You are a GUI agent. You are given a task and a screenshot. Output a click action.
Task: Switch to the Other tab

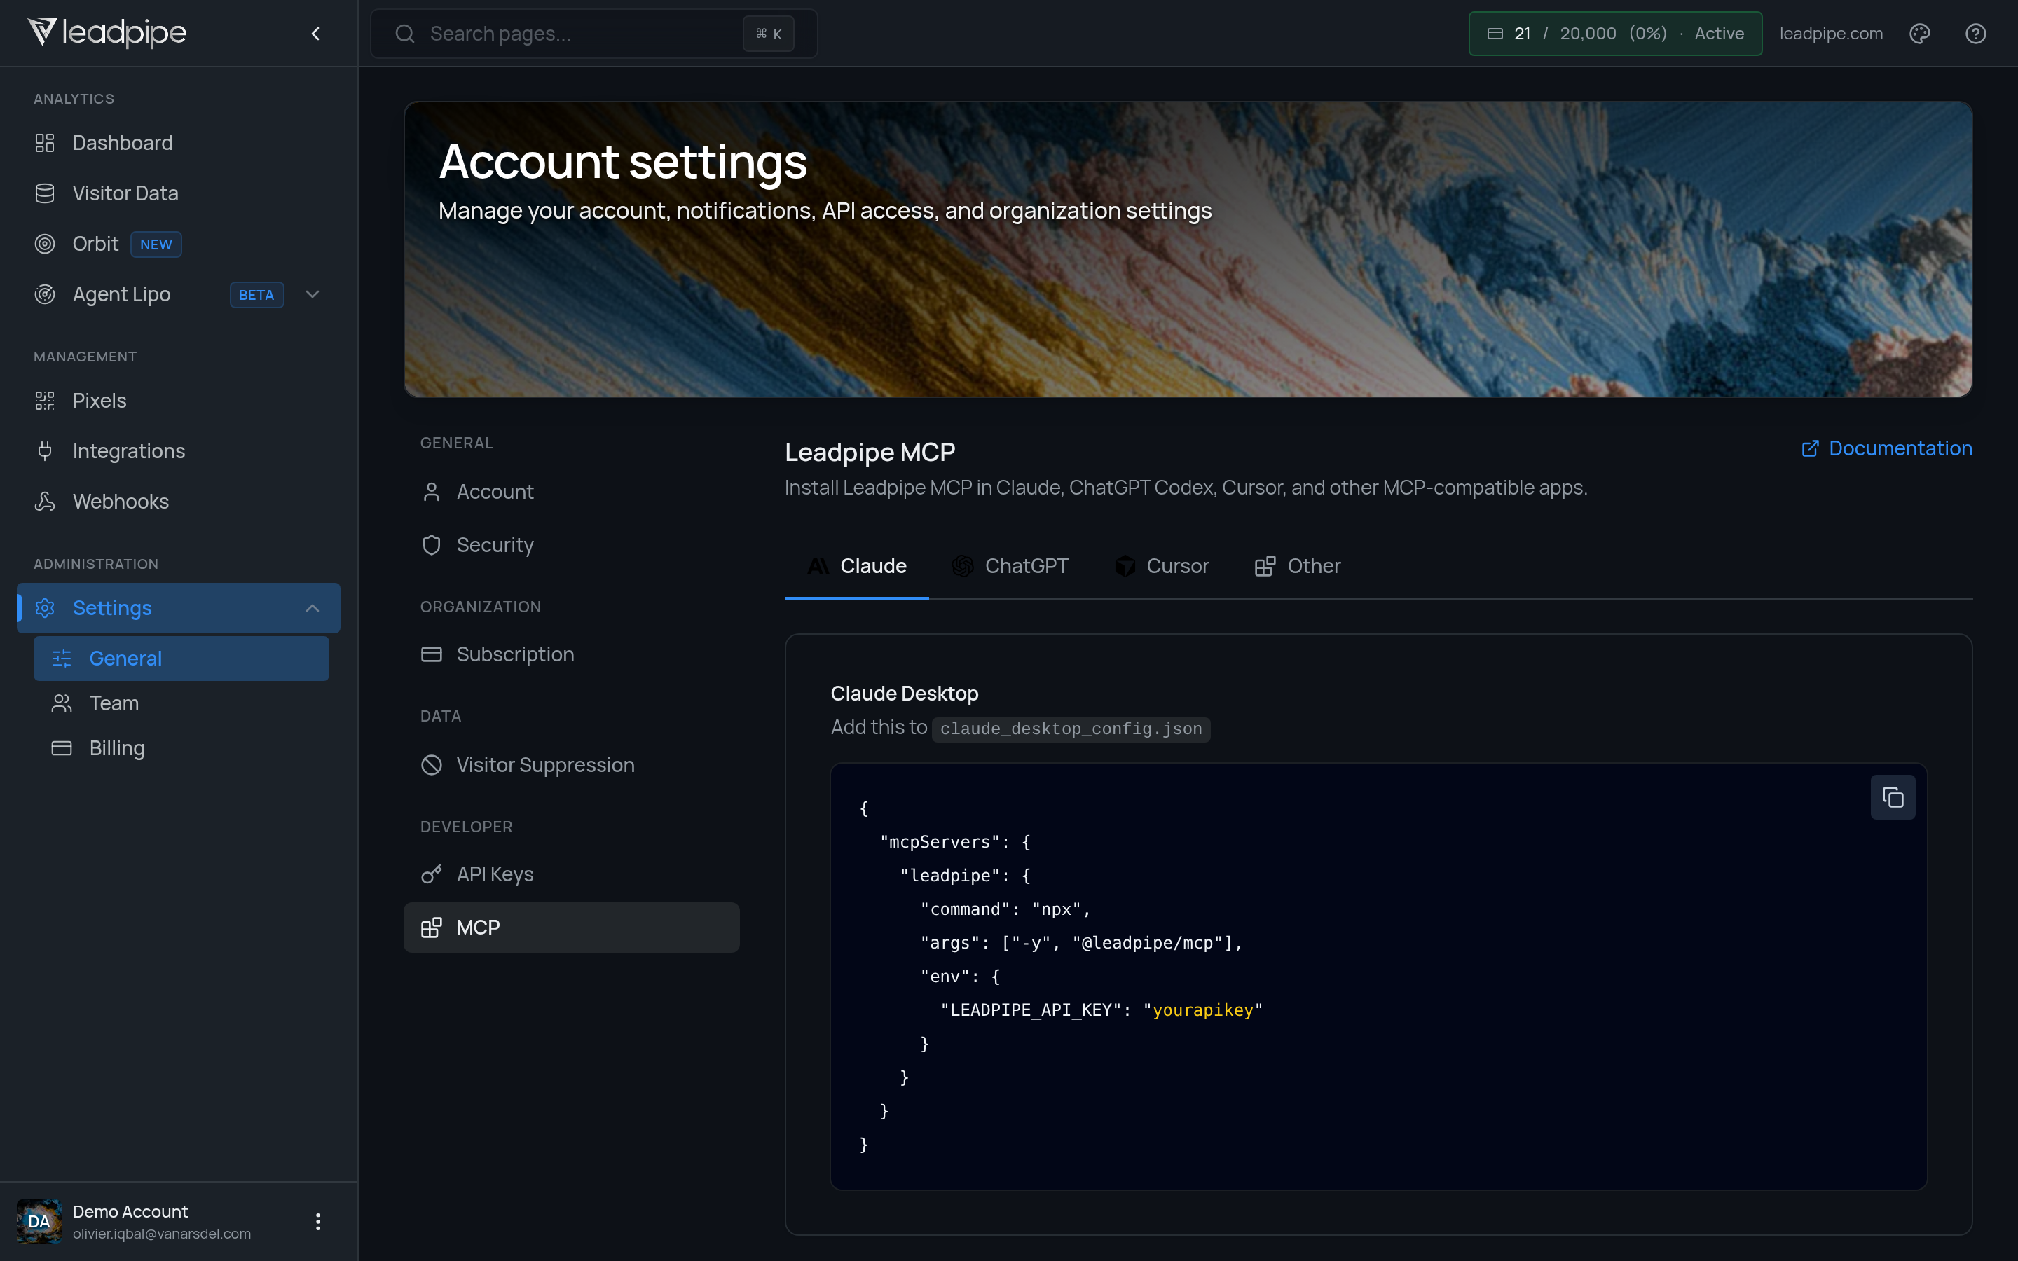pos(1298,566)
